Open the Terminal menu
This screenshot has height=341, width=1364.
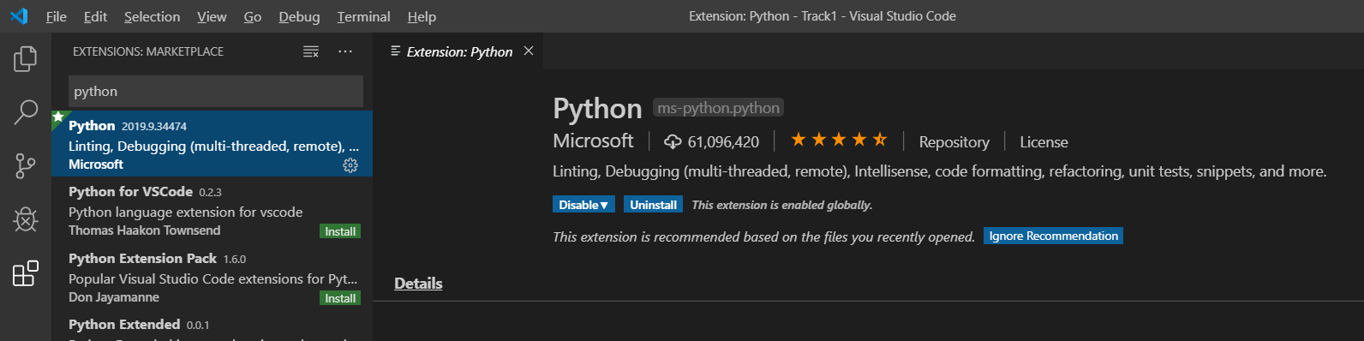click(363, 16)
